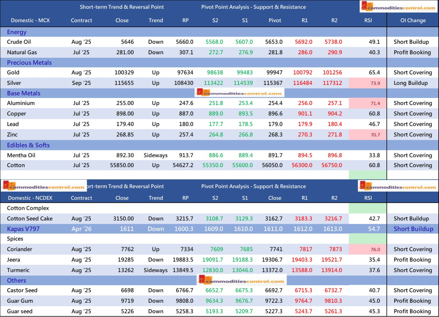
Task: Select the pink Coriander RSI cell 76.0
Action: [368, 249]
